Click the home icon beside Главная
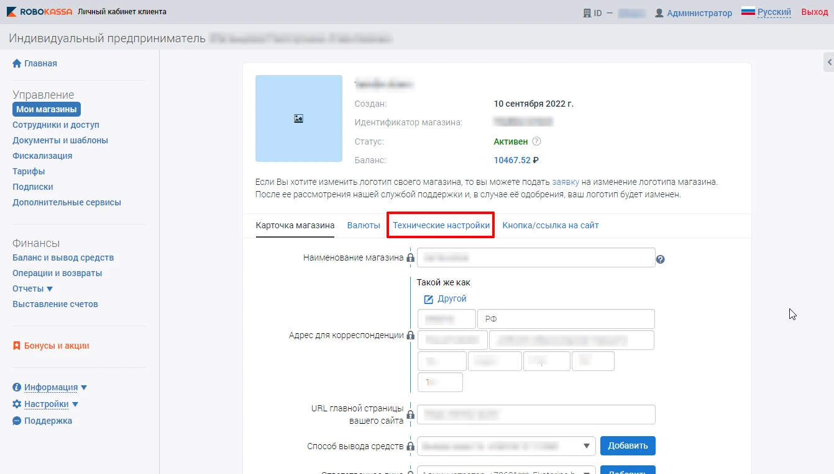 click(17, 63)
